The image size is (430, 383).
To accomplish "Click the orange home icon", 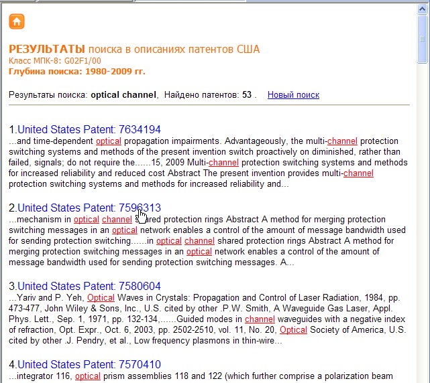I will (17, 21).
